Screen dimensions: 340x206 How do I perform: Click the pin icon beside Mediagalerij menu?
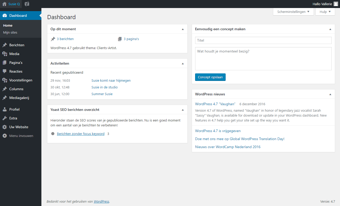pyautogui.click(x=5, y=98)
